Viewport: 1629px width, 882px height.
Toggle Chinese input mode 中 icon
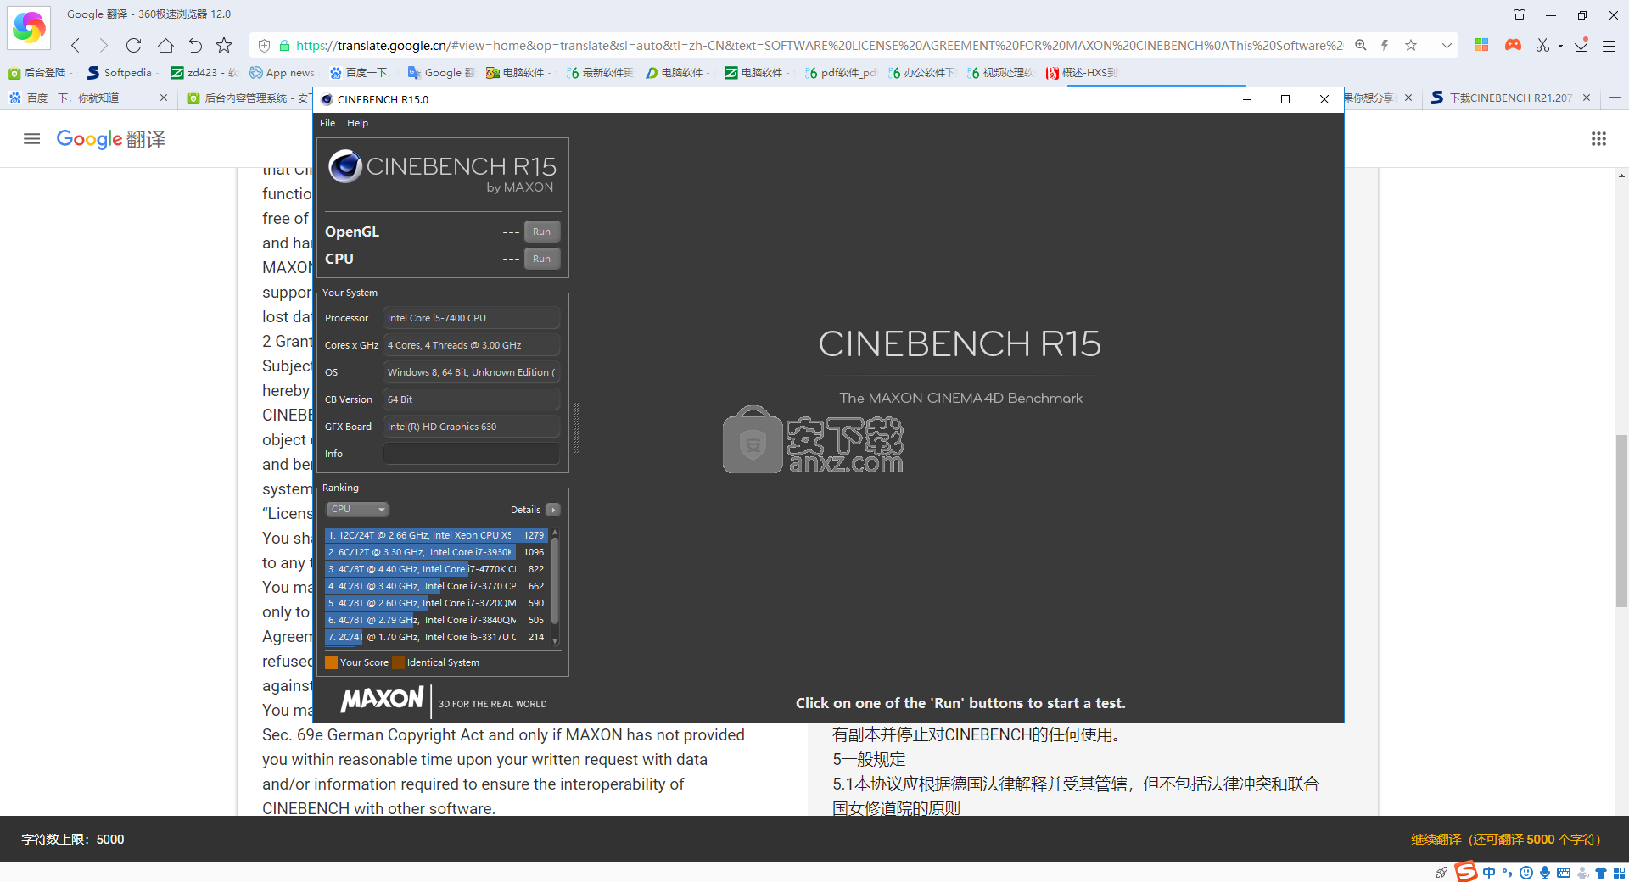coord(1489,873)
